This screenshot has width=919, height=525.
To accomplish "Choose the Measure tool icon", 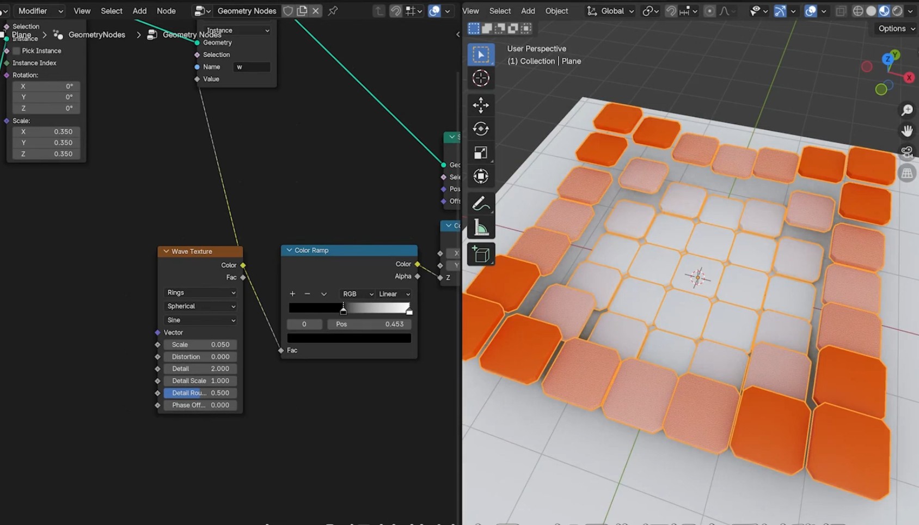I will [x=480, y=228].
